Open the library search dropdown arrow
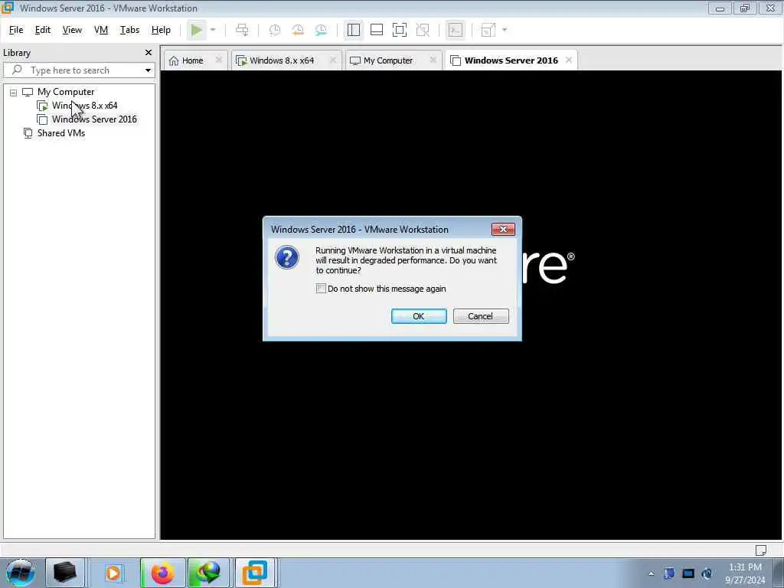 pyautogui.click(x=148, y=70)
